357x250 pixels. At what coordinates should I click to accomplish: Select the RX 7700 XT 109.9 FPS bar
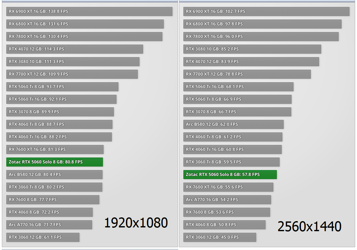72,74
